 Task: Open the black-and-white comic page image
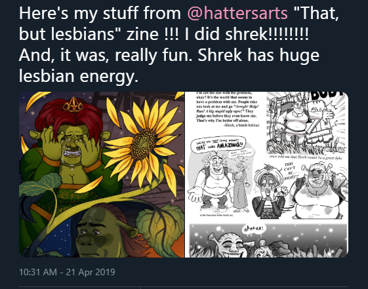pyautogui.click(x=266, y=174)
